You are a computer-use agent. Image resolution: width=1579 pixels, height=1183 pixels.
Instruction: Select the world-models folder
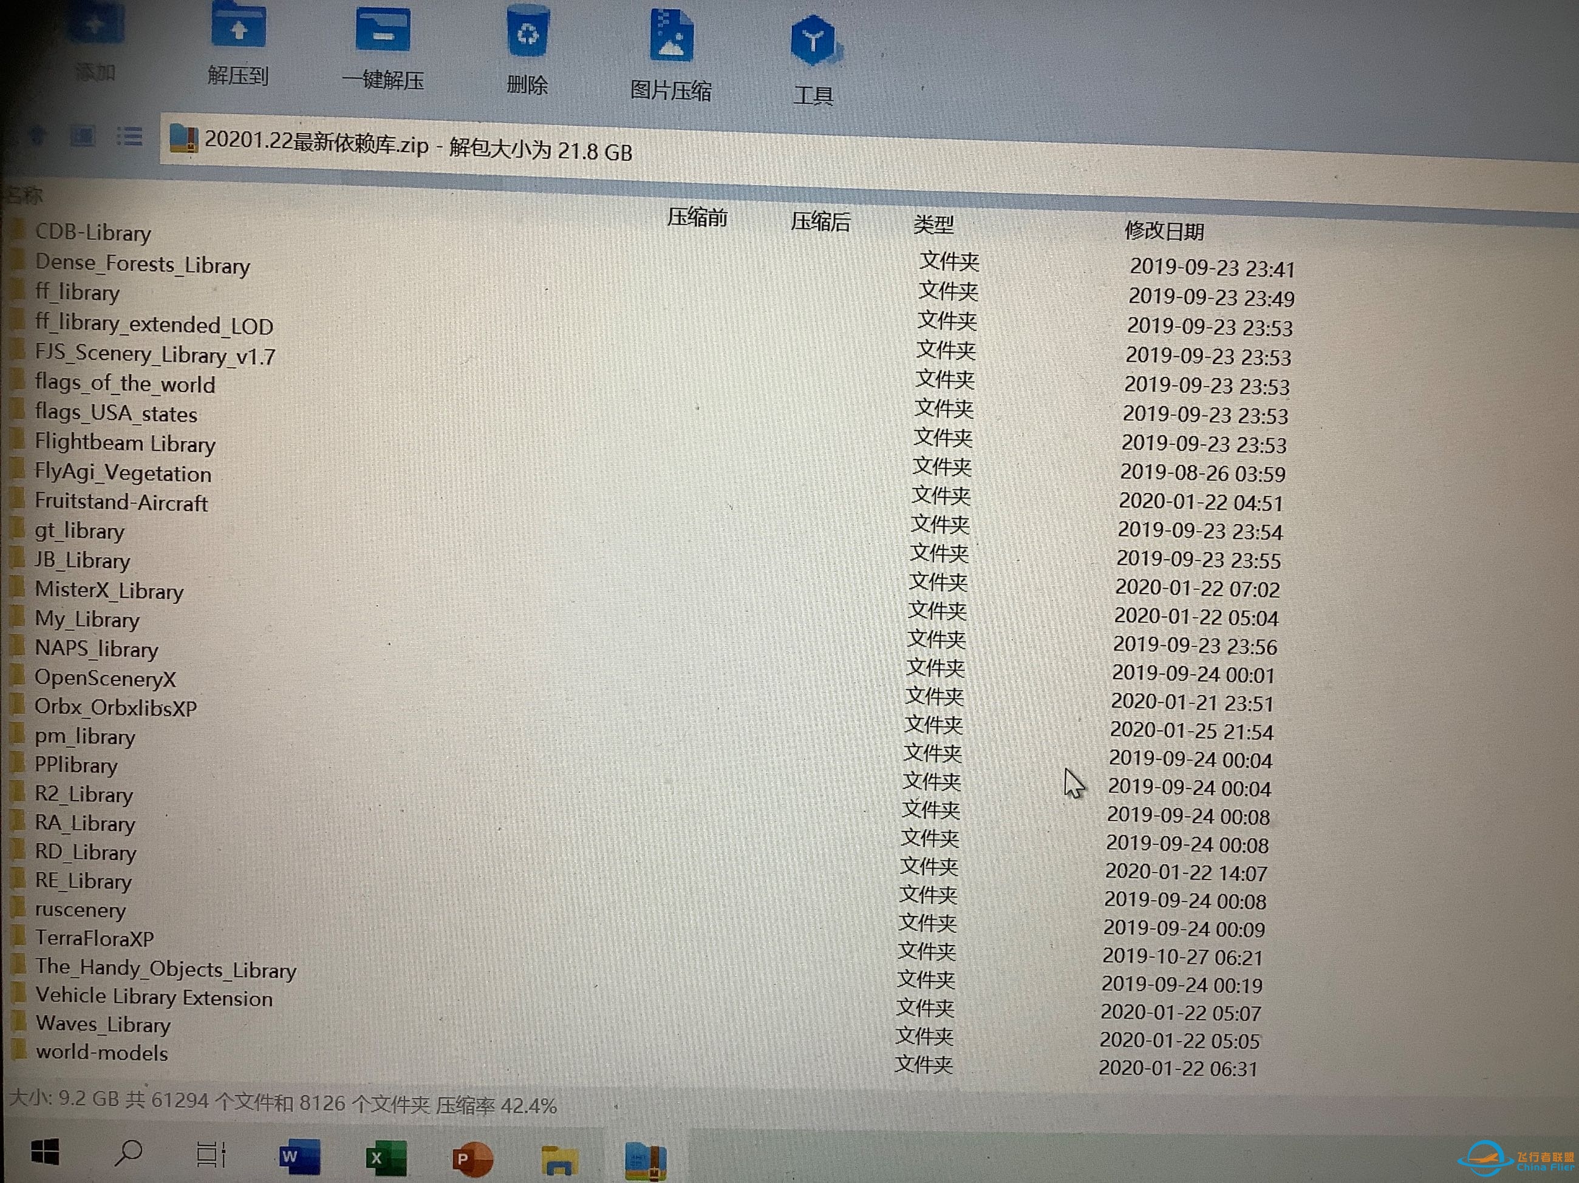tap(102, 1053)
